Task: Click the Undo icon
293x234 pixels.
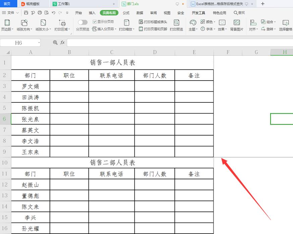Action: 54,12
